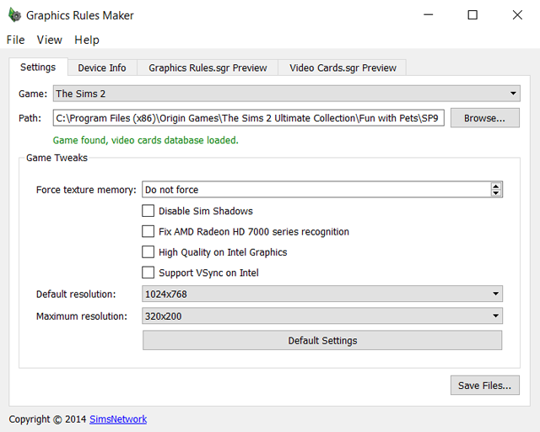Maximize the Graphics Rules Maker window
The image size is (540, 432).
[472, 15]
